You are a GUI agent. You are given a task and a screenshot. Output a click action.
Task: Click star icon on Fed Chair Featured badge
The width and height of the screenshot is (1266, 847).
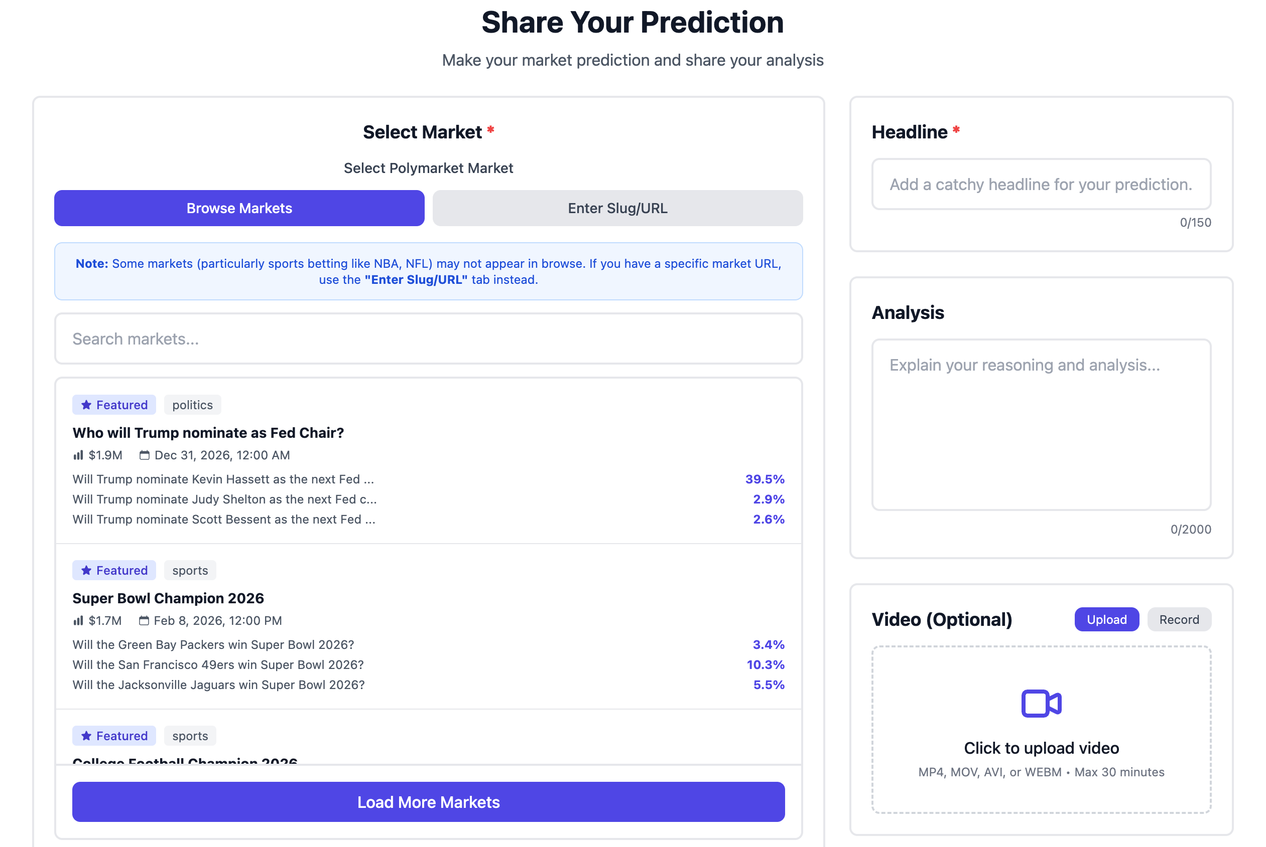click(x=86, y=405)
